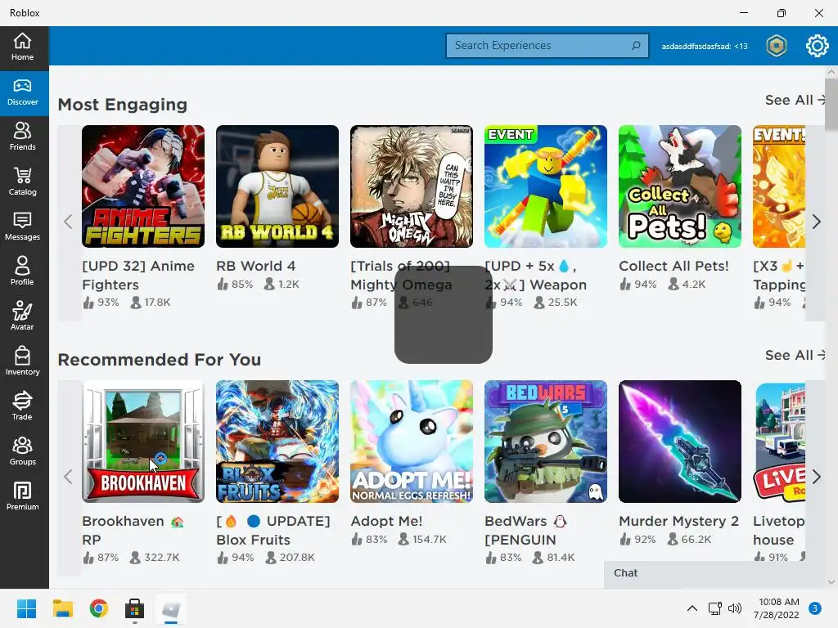Open the network tray icon
Screen dimensions: 838x628
pyautogui.click(x=715, y=608)
